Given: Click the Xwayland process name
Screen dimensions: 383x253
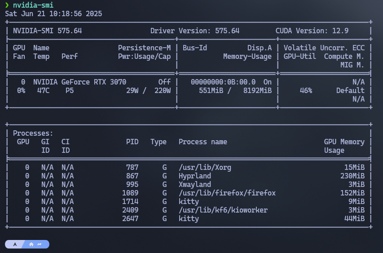Looking at the screenshot, I should click(195, 185).
